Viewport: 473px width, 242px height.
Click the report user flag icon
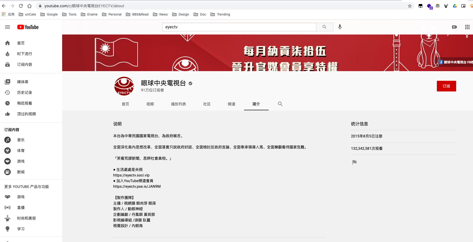point(354,162)
